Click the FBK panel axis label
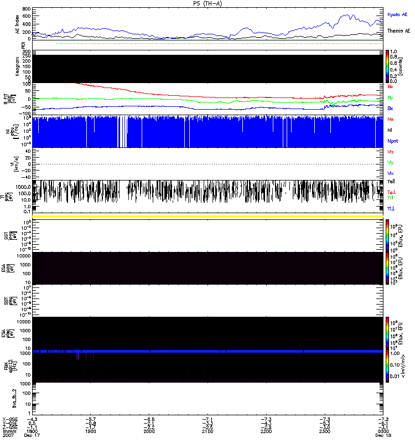Image resolution: width=415 pixels, height=443 pixels. 11,366
